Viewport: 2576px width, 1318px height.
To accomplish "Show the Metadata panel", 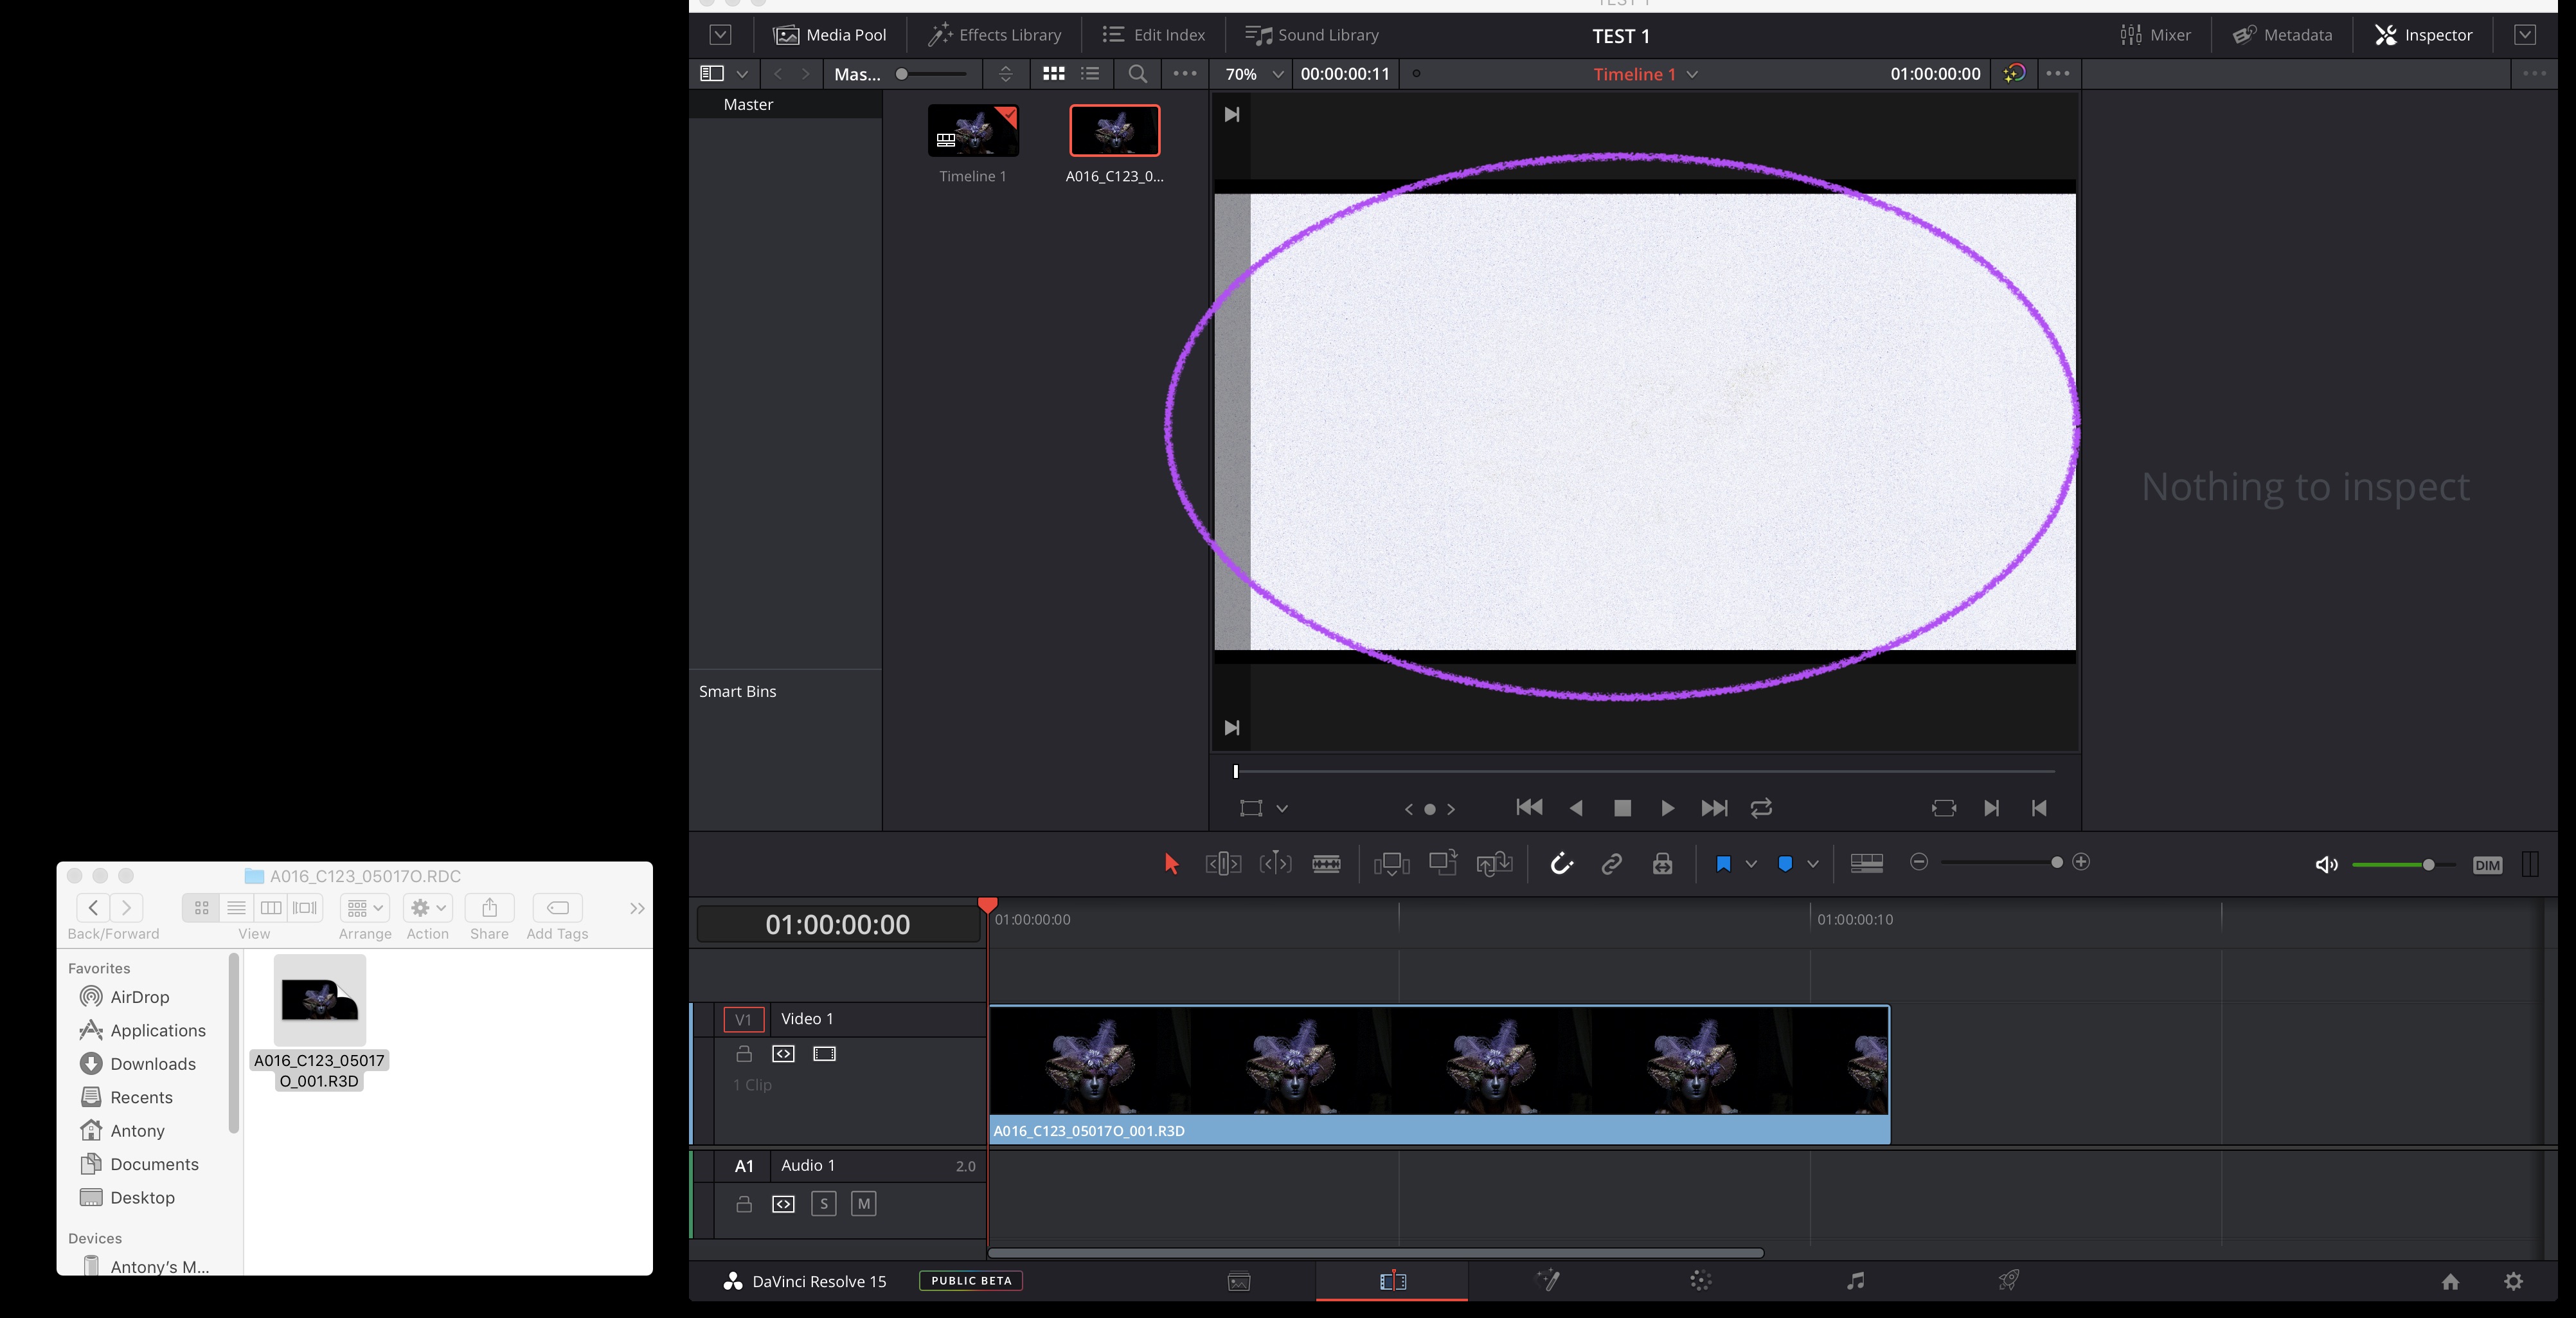I will tap(2283, 35).
